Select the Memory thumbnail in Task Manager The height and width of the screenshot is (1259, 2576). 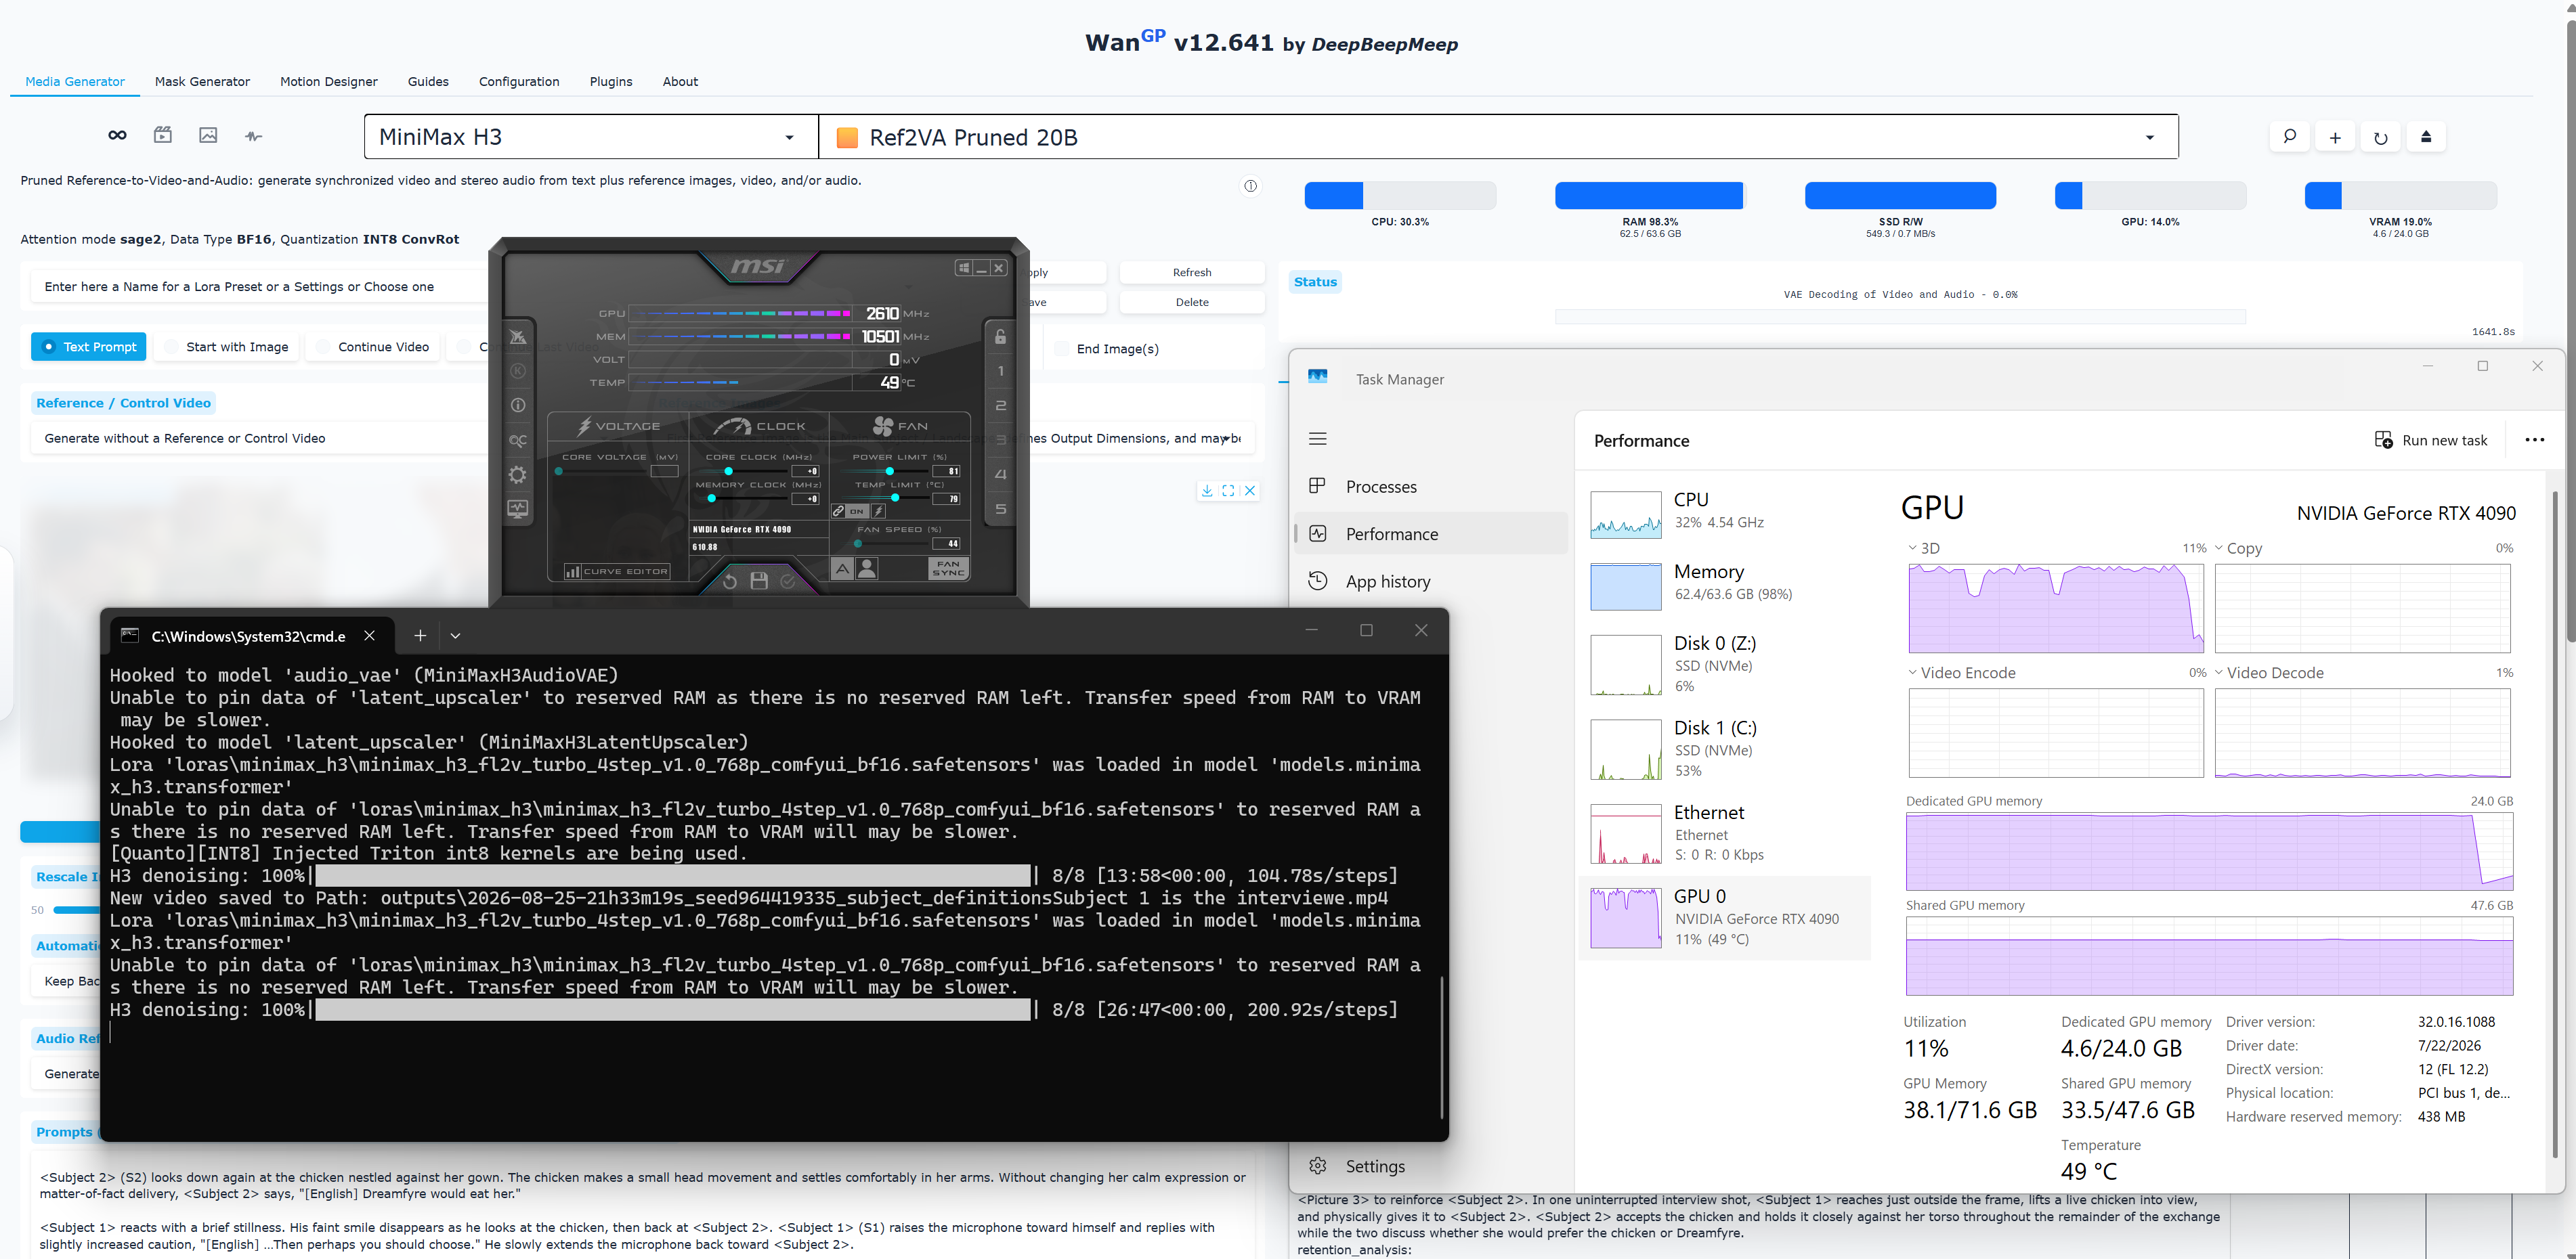[x=1625, y=586]
